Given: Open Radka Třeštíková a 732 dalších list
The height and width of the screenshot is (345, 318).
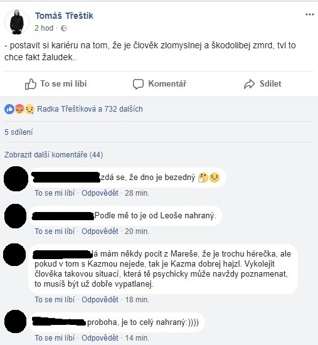Looking at the screenshot, I should [x=90, y=109].
